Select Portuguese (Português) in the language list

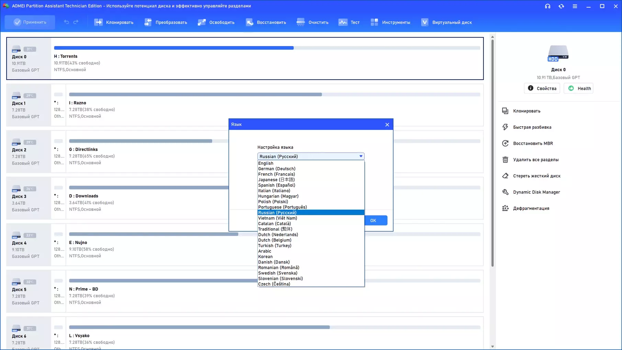click(x=311, y=207)
